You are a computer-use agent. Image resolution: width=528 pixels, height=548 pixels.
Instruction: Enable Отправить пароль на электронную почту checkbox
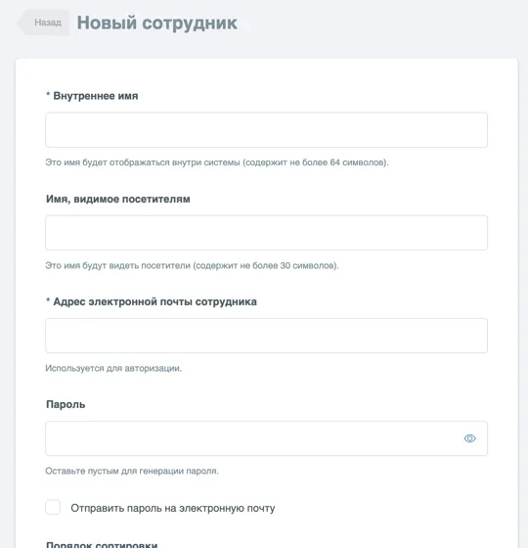[53, 507]
